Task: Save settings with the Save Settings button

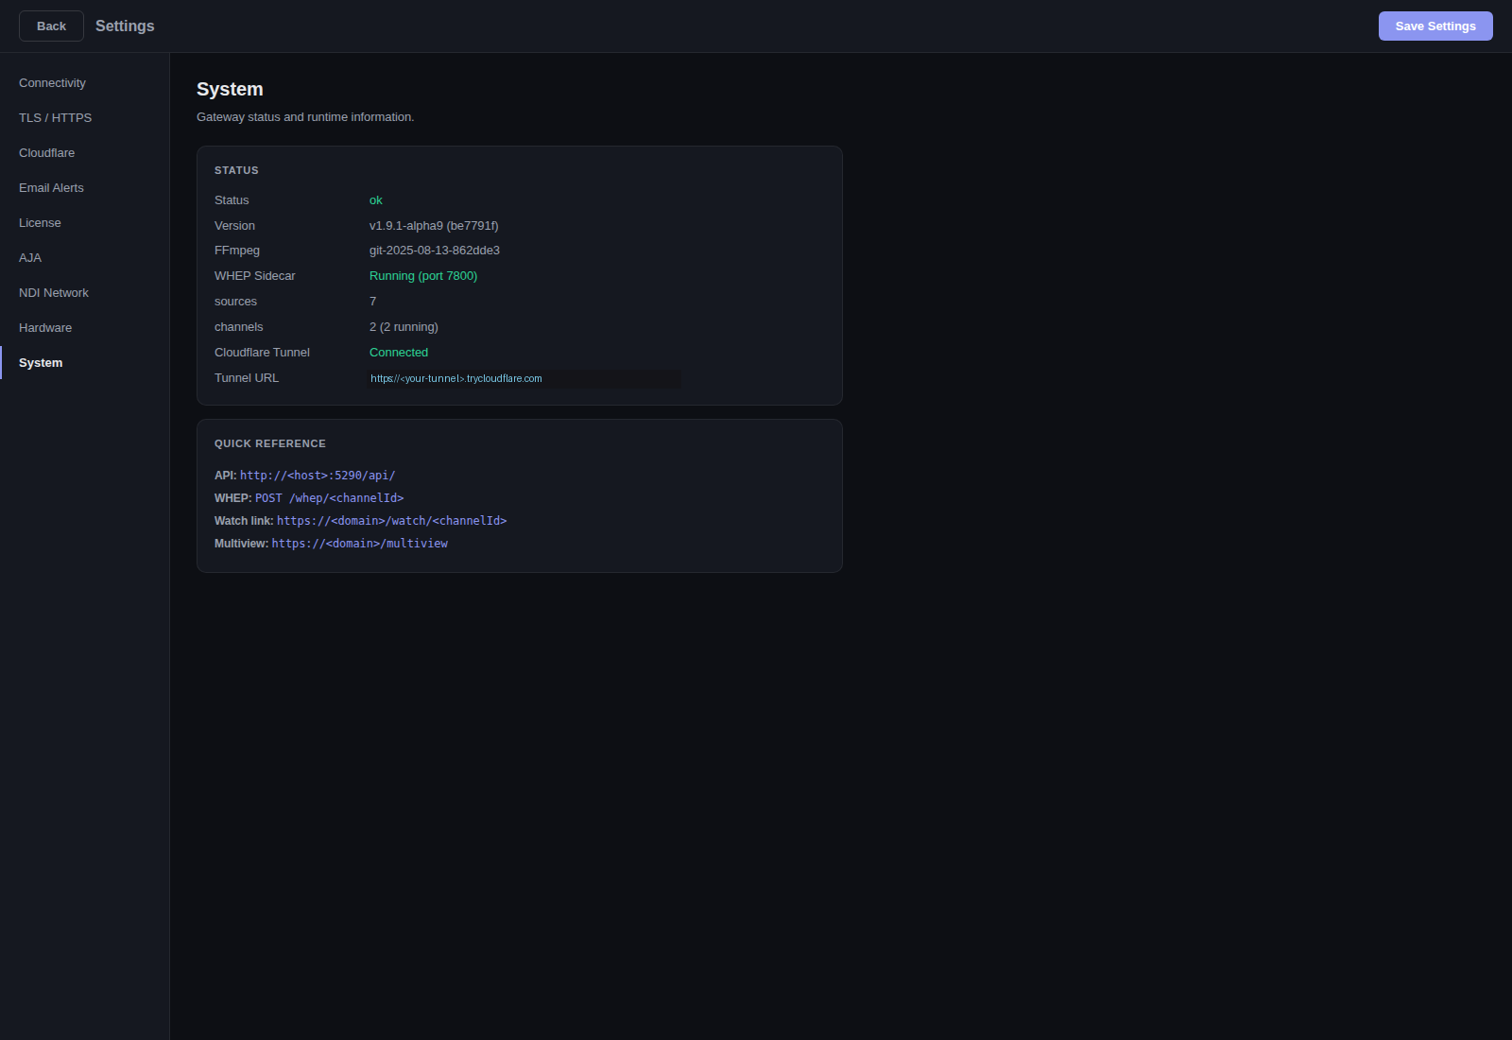Action: [x=1435, y=26]
